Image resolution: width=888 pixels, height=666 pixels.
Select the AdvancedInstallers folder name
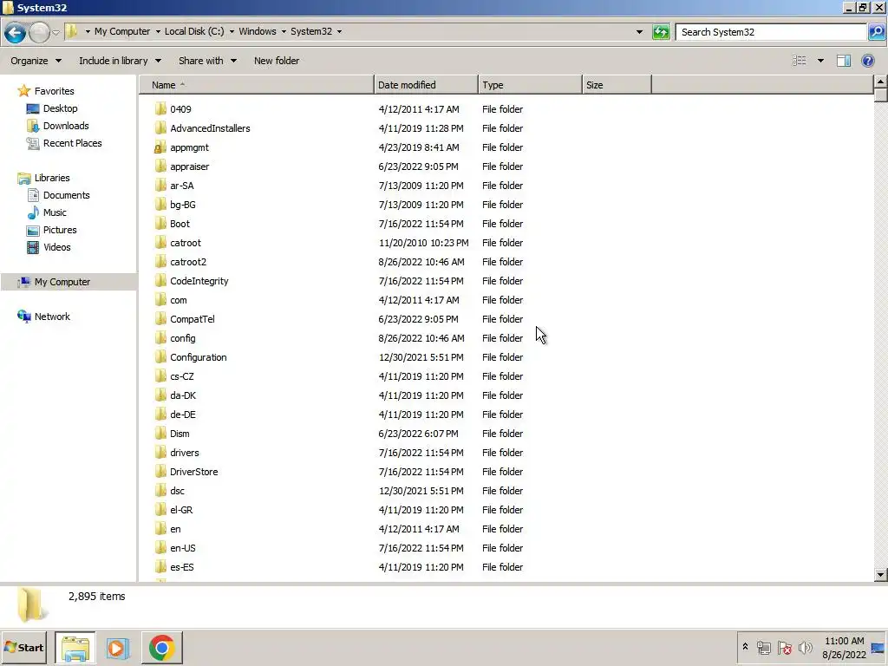coord(210,128)
